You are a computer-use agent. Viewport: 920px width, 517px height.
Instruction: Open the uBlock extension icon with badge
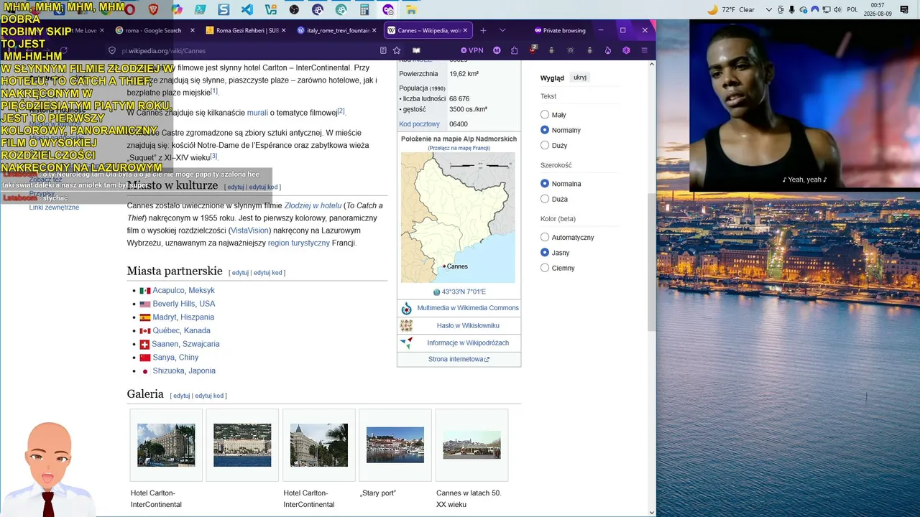point(533,50)
